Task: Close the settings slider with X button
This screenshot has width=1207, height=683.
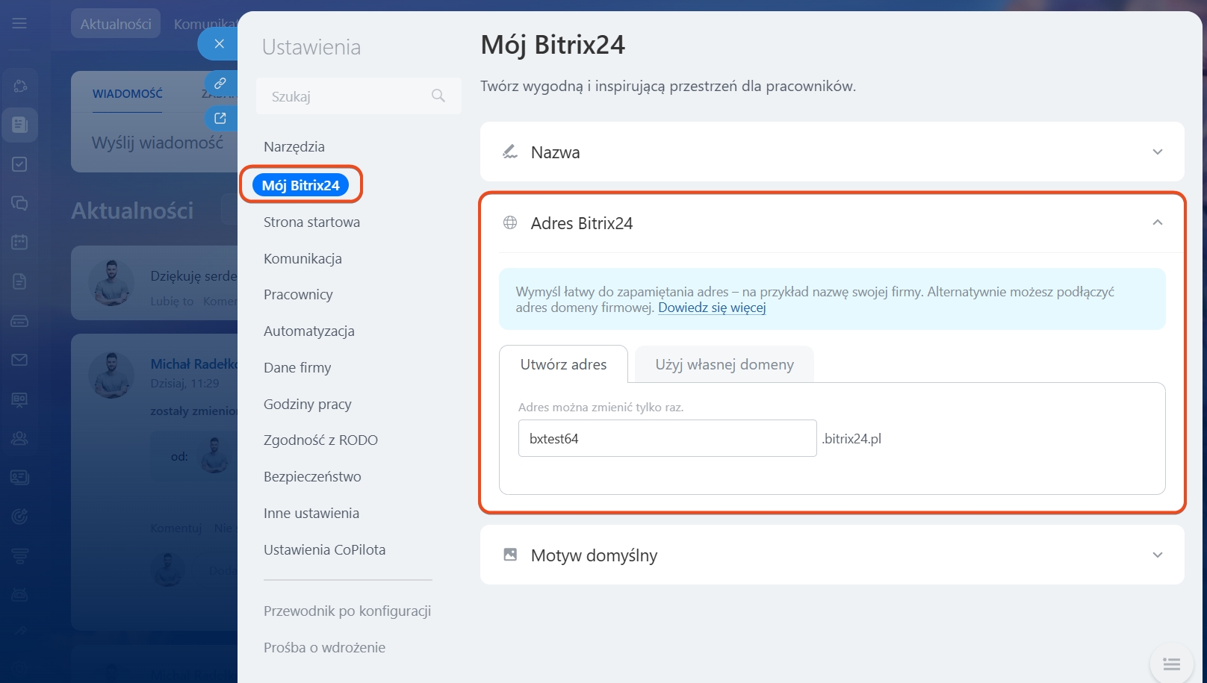Action: [x=219, y=44]
